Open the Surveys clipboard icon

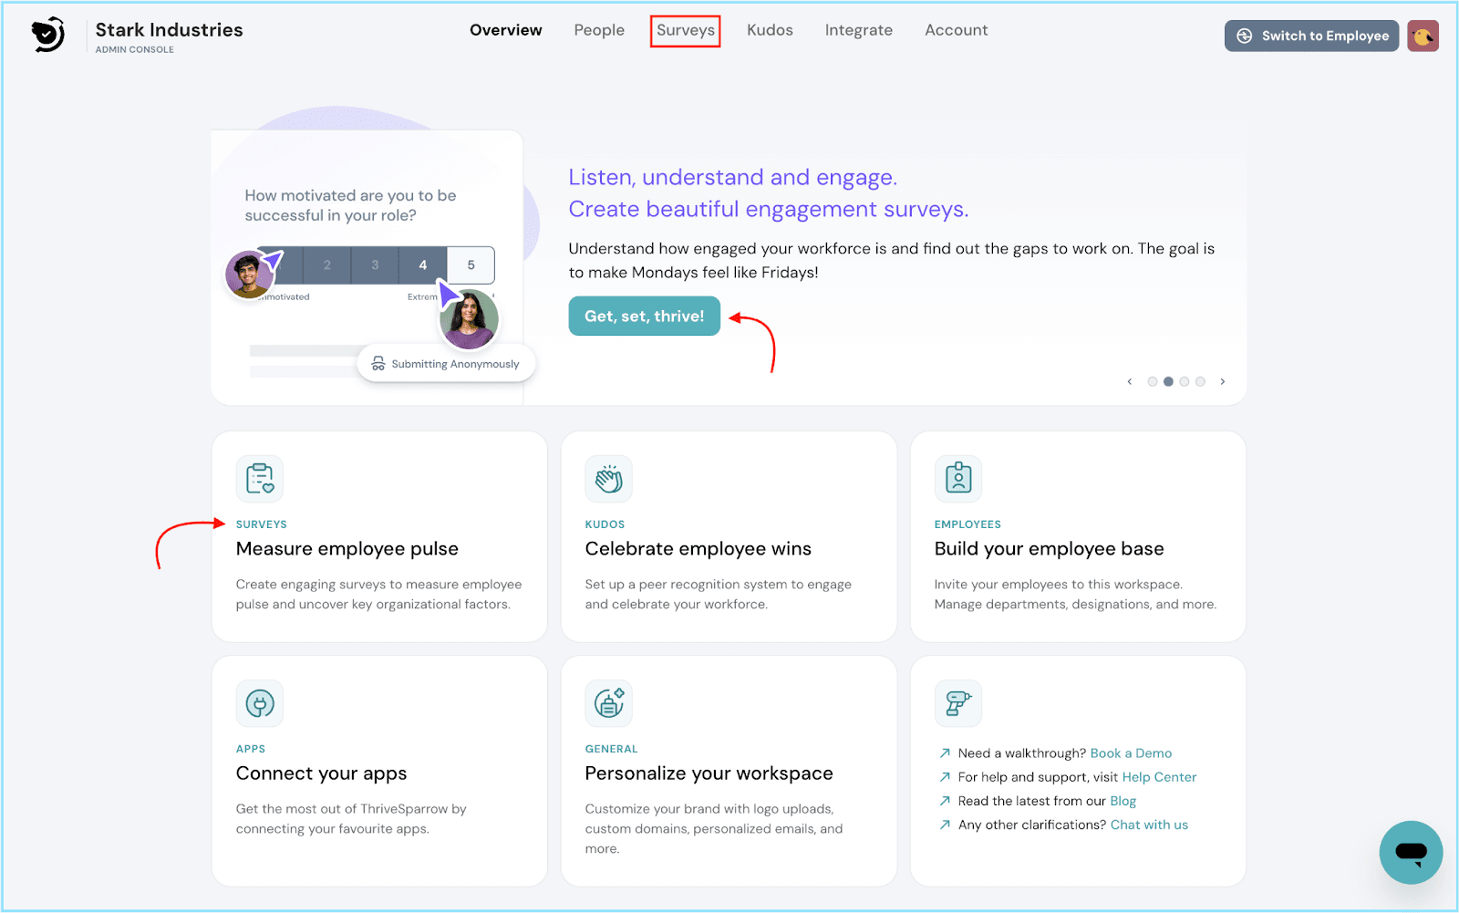(260, 479)
